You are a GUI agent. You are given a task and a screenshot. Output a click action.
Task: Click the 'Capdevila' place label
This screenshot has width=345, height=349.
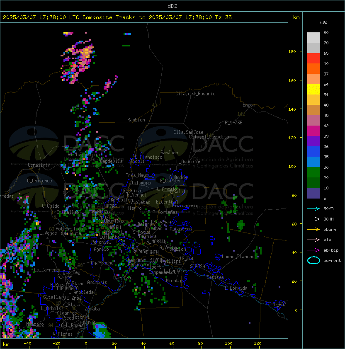[112, 161]
